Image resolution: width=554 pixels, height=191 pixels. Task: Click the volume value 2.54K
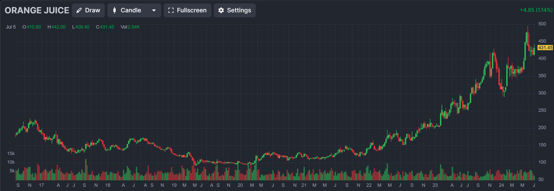click(134, 27)
